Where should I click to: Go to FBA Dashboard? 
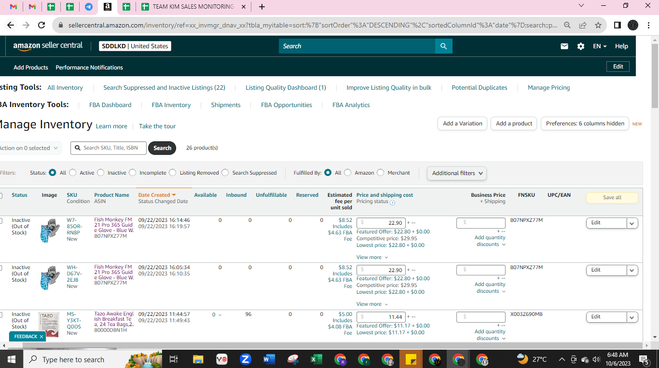[110, 105]
